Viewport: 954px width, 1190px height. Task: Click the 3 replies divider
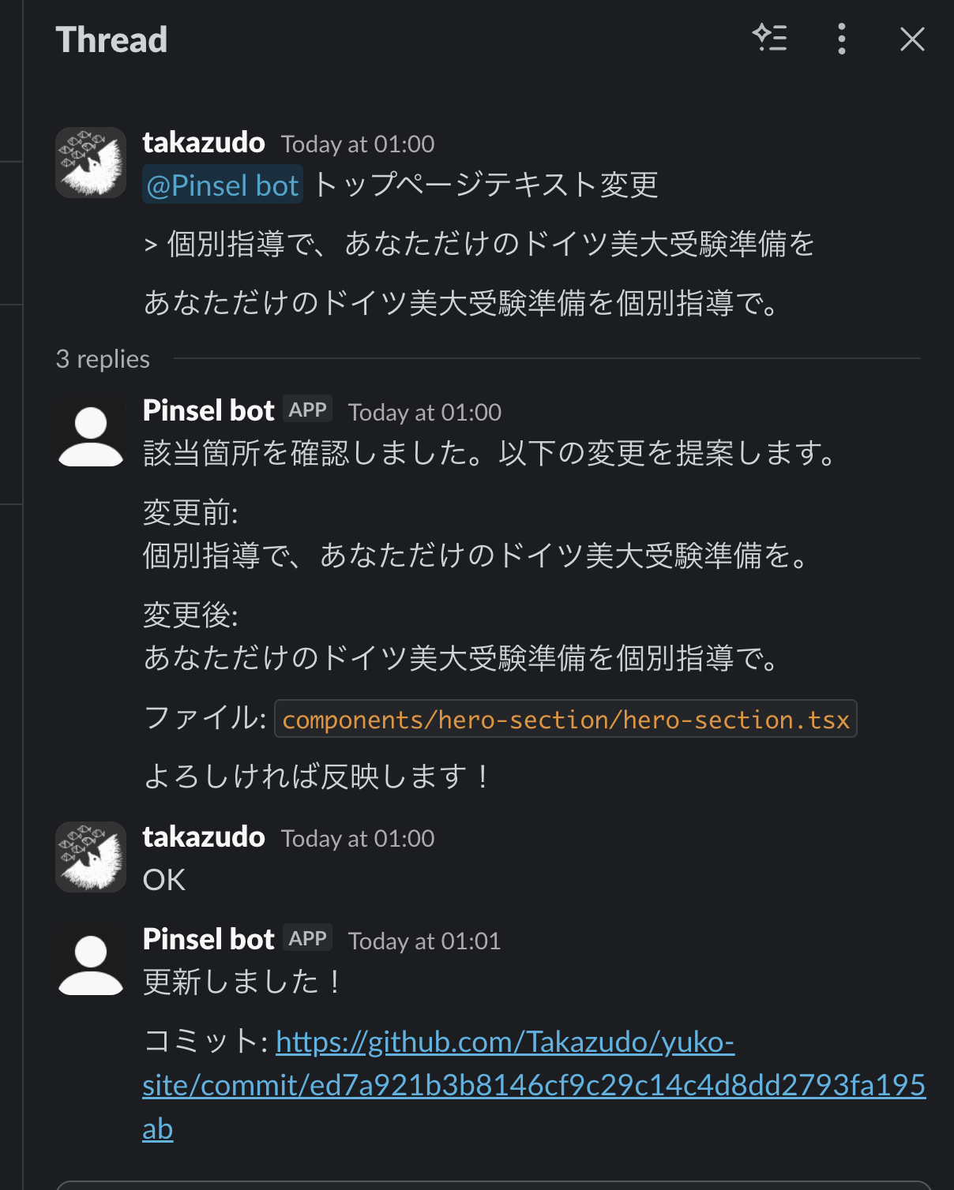pos(103,358)
